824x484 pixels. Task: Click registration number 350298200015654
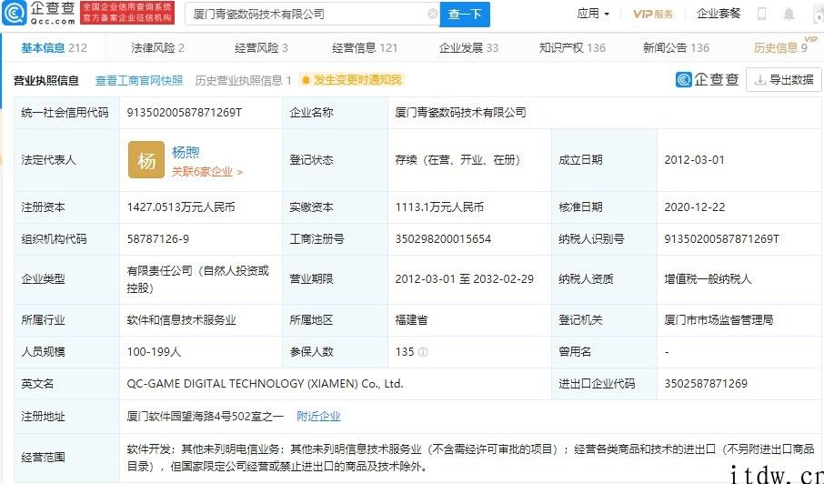[x=443, y=239]
